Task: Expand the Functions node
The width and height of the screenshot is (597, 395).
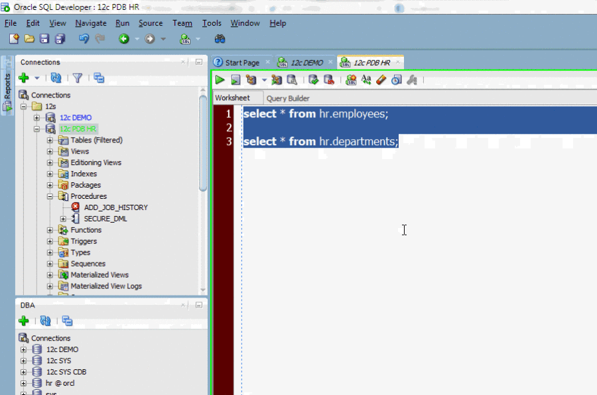Action: pos(50,230)
